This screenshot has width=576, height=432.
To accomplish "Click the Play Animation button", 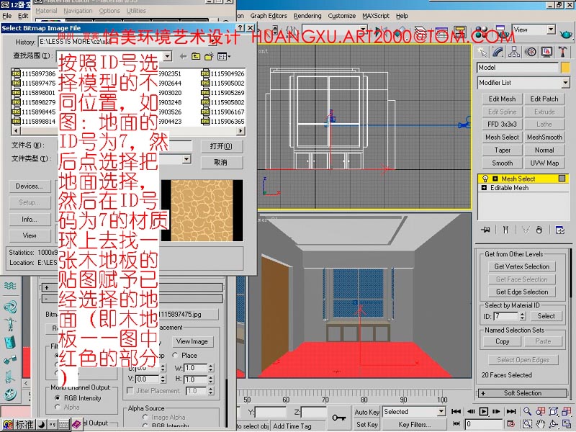I will pyautogui.click(x=484, y=411).
